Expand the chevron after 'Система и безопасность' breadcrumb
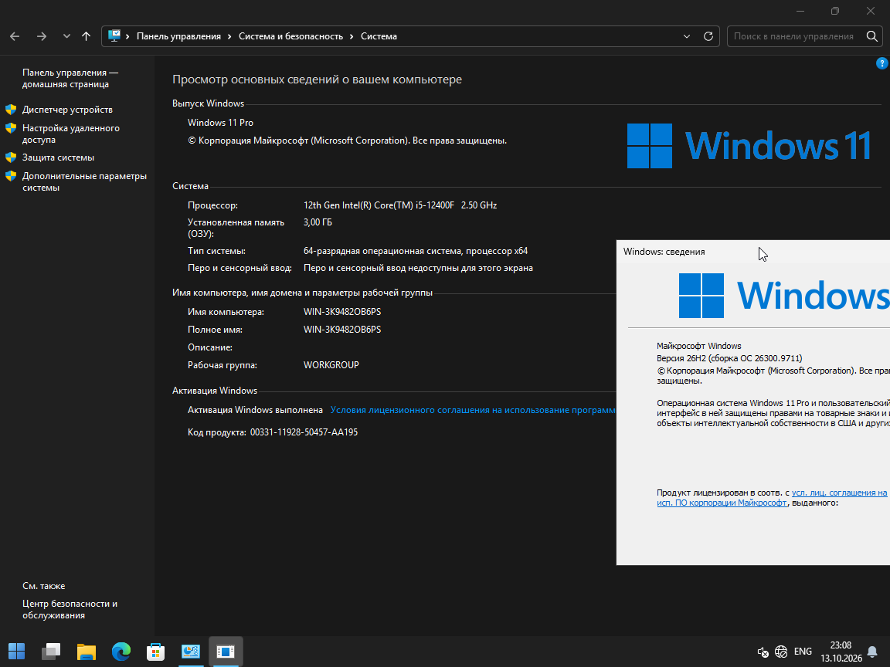Image resolution: width=890 pixels, height=667 pixels. pos(352,36)
